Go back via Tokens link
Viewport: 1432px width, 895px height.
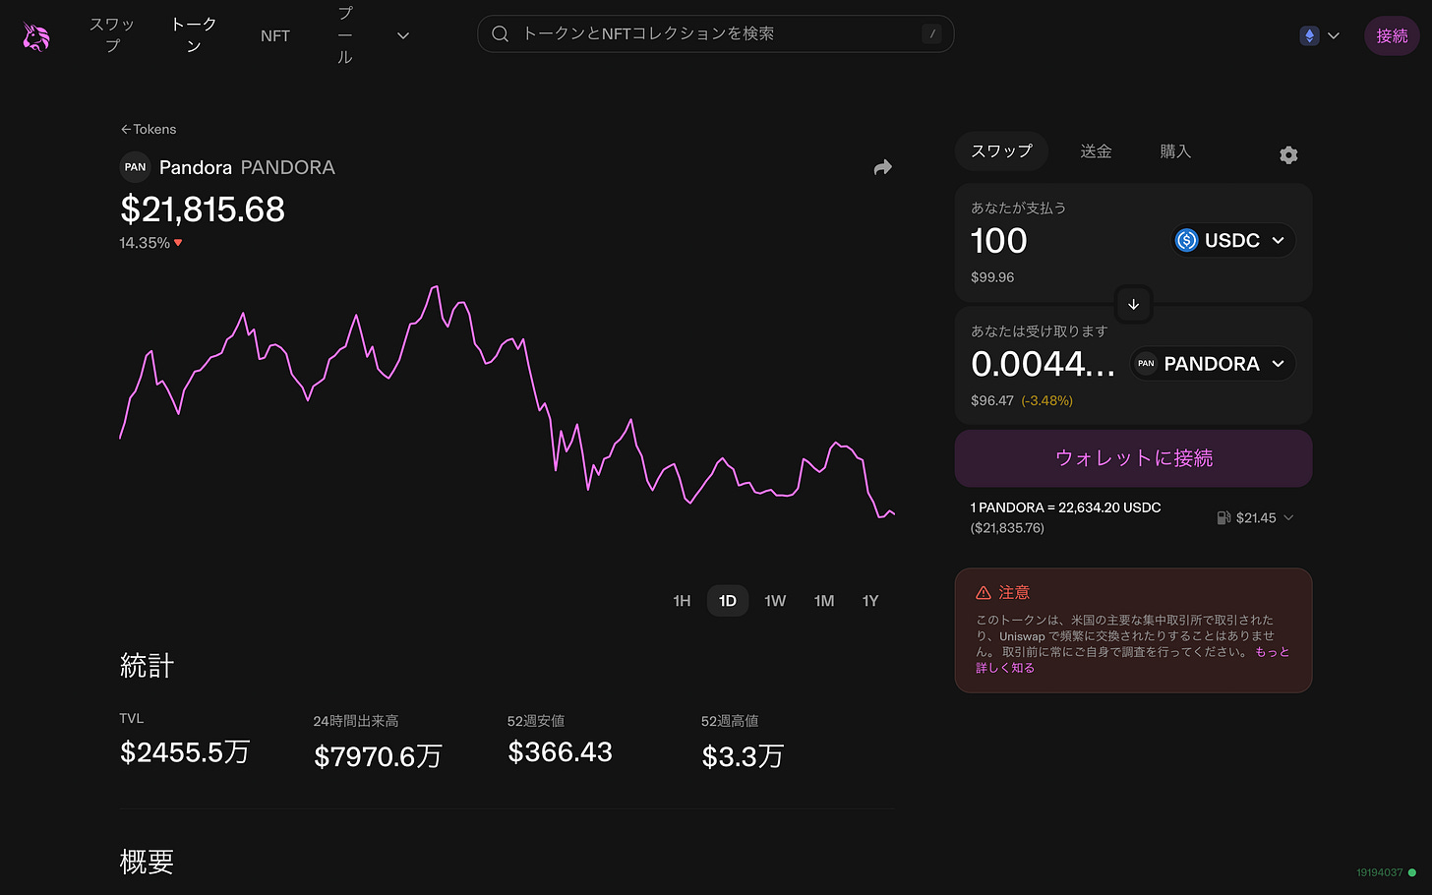[x=149, y=129]
